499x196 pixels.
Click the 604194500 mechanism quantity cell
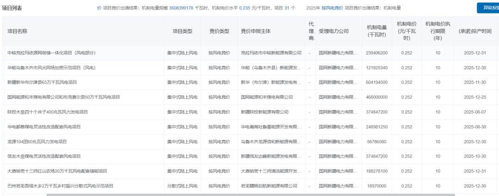[x=376, y=83]
